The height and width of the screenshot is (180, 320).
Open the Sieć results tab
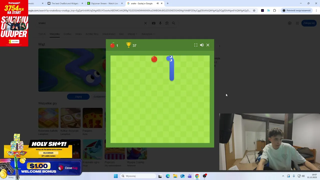click(x=121, y=34)
